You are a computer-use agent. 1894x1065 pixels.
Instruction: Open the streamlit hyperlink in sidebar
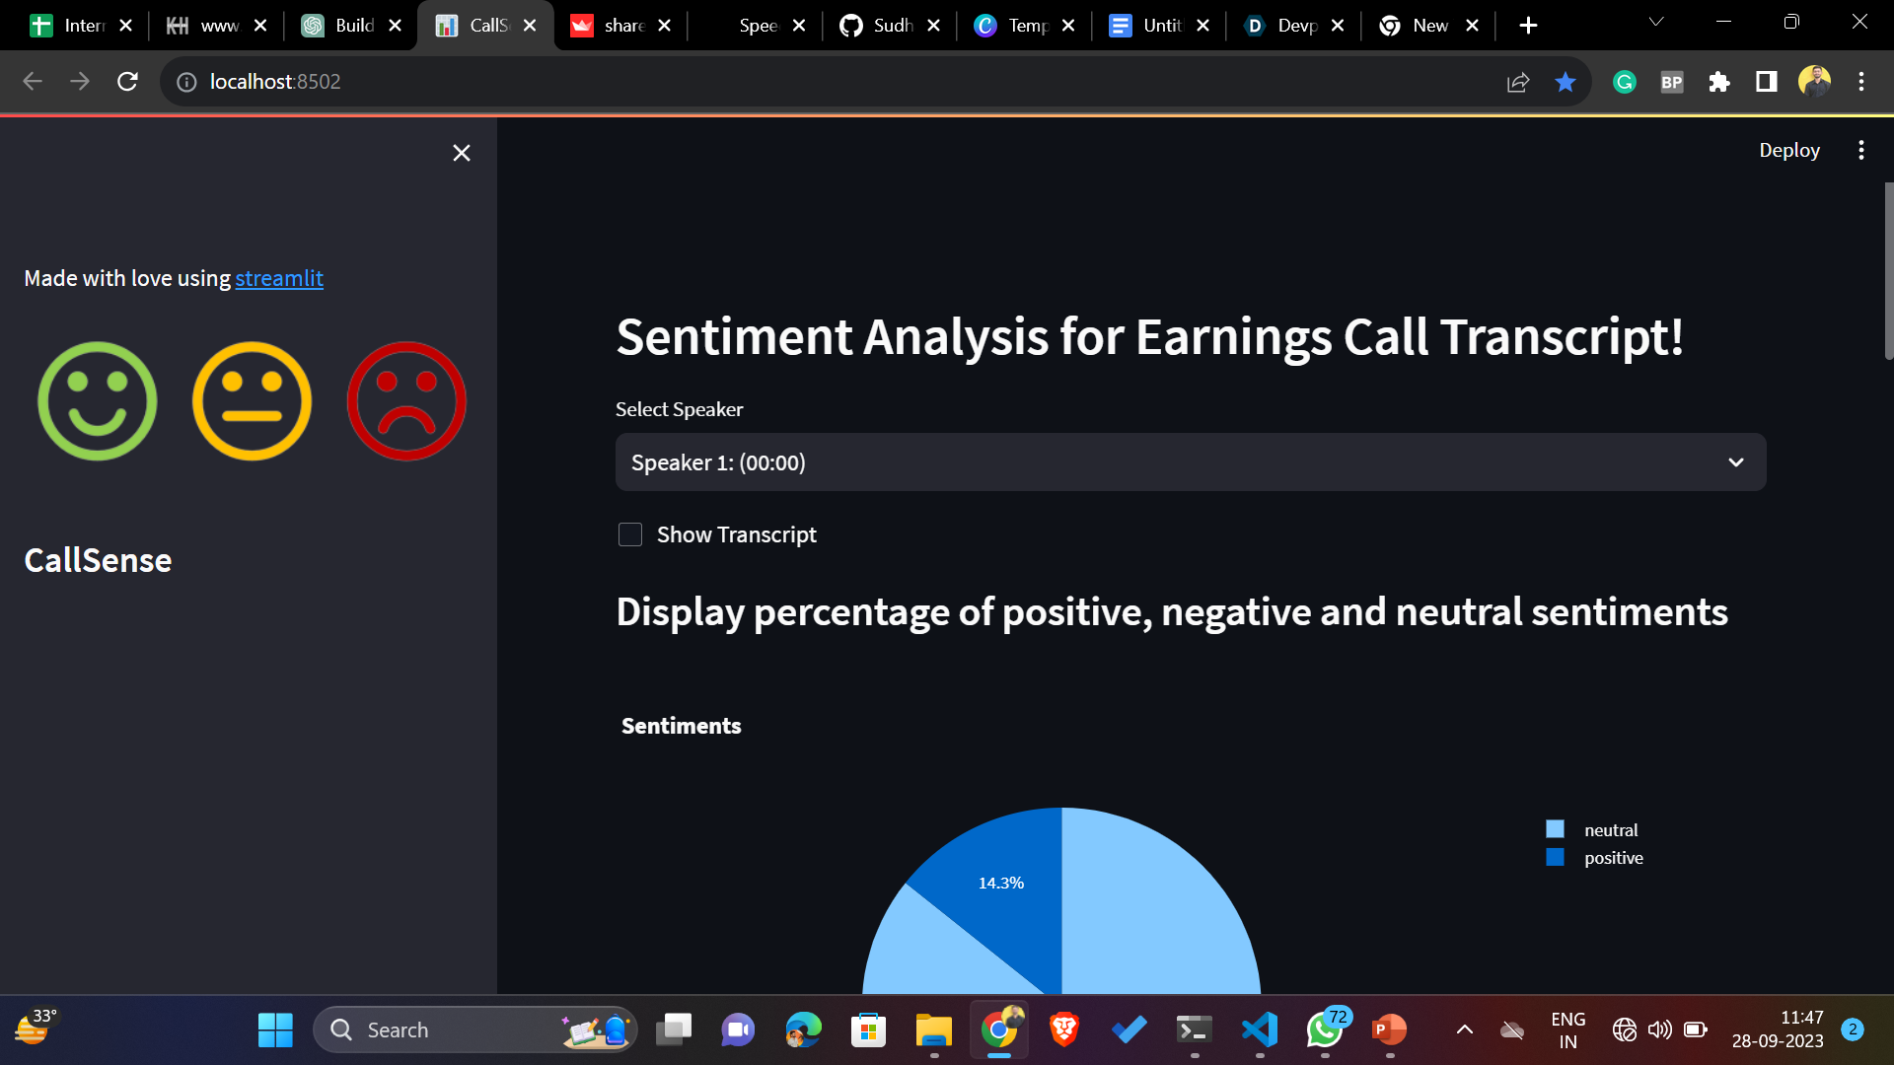pos(279,279)
